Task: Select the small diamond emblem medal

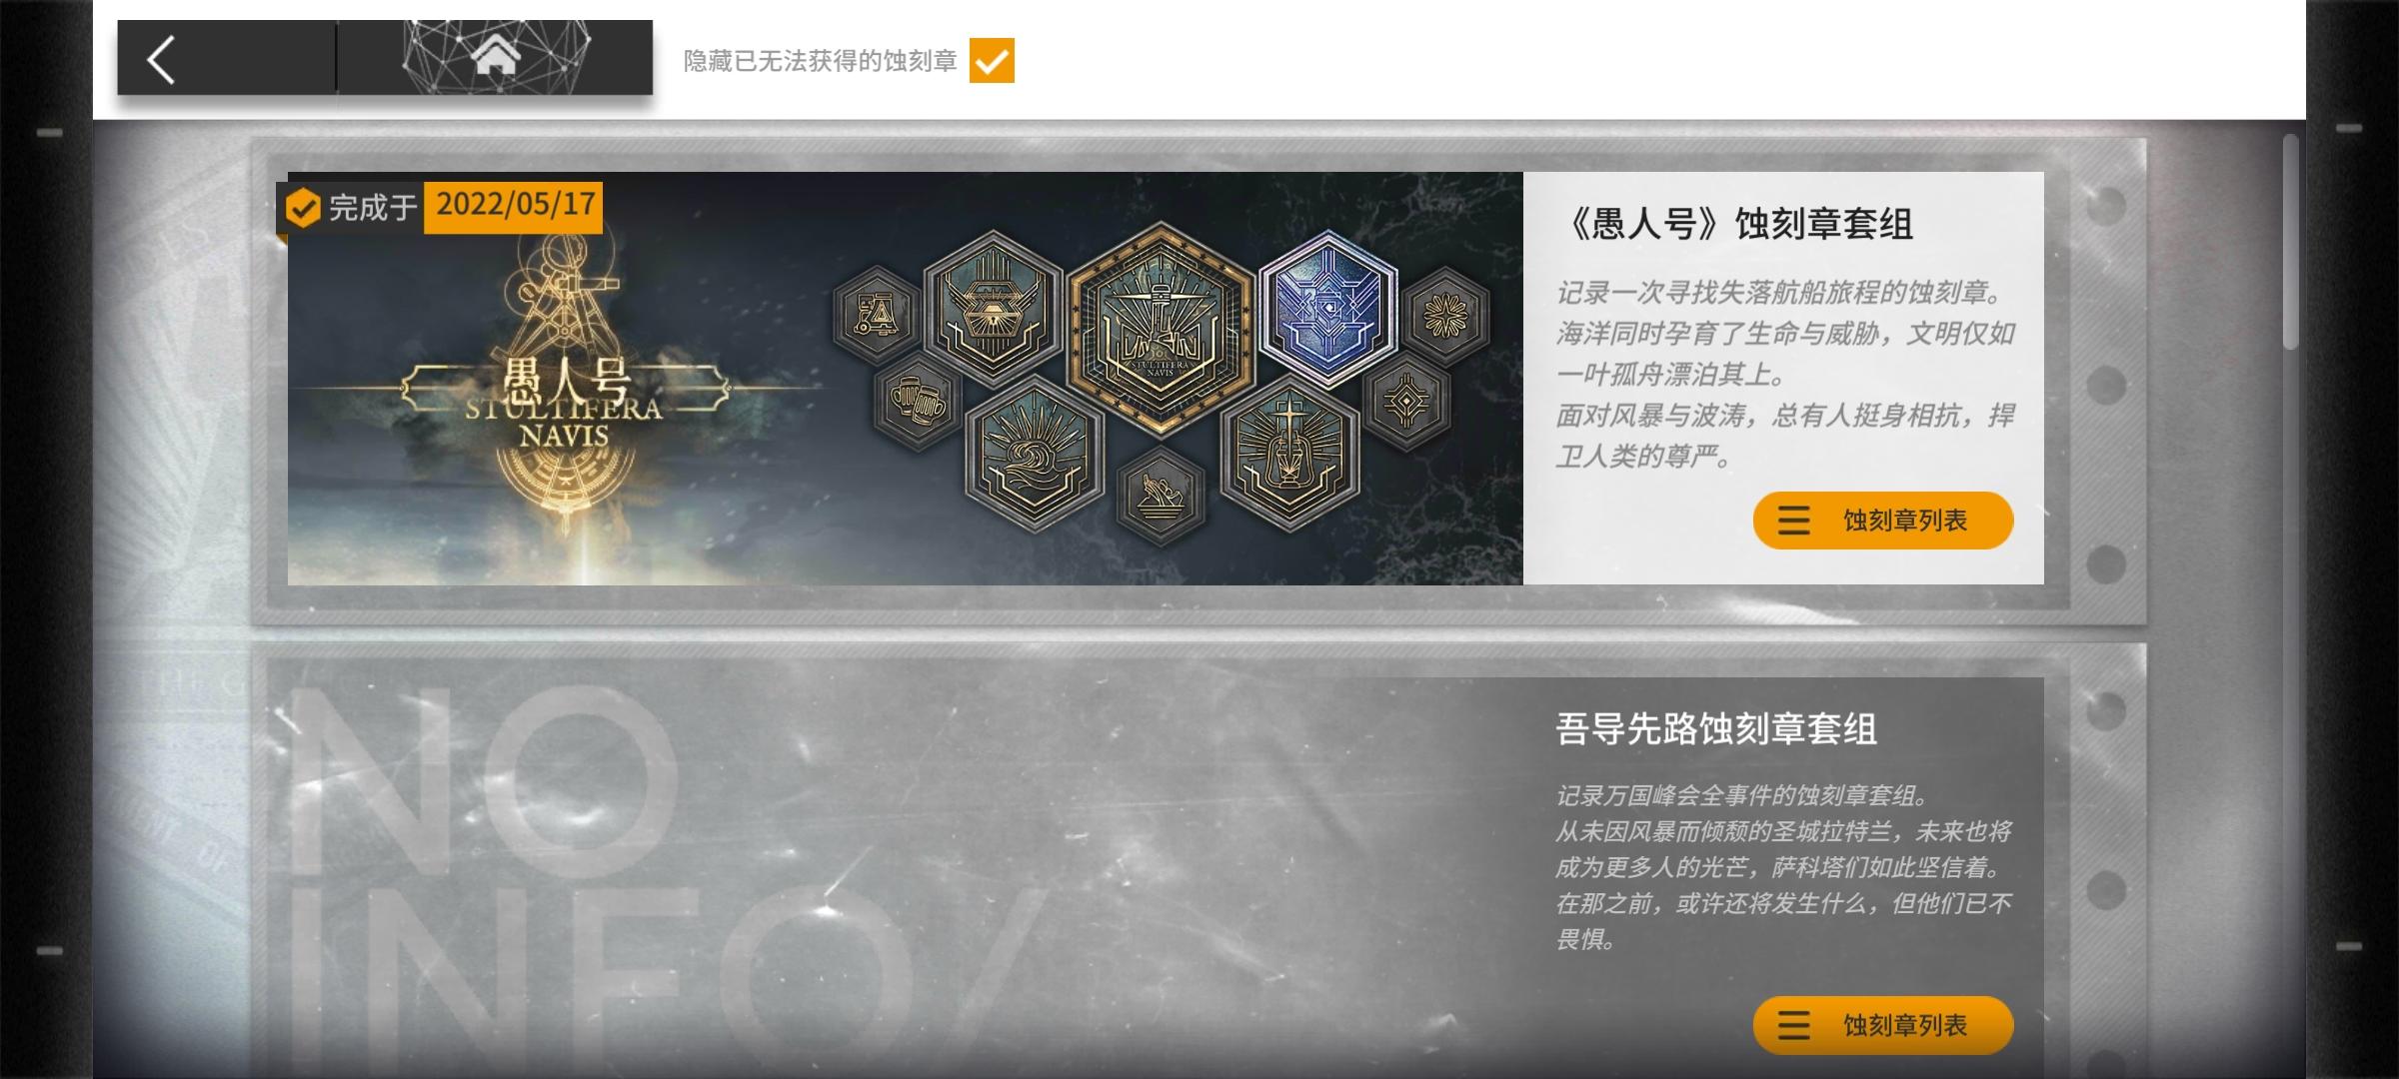Action: [x=1405, y=402]
